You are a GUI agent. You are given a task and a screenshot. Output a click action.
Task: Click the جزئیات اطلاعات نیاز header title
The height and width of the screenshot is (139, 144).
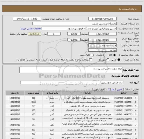click(x=127, y=9)
